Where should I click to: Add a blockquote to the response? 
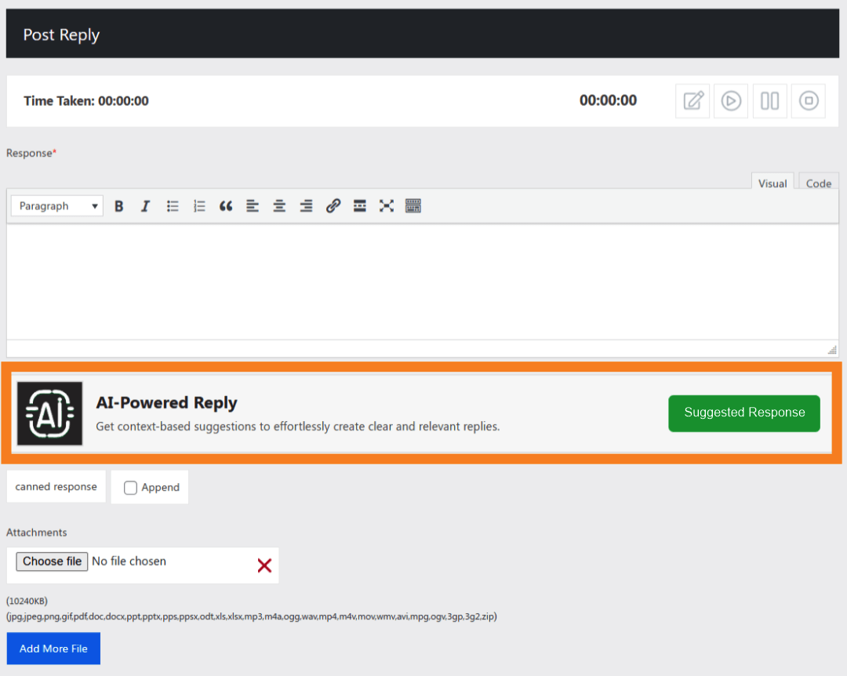coord(226,206)
